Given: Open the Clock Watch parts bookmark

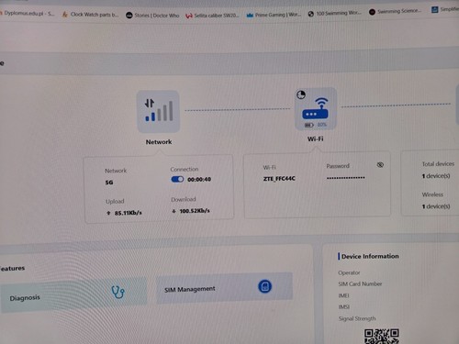Looking at the screenshot, I should point(91,15).
